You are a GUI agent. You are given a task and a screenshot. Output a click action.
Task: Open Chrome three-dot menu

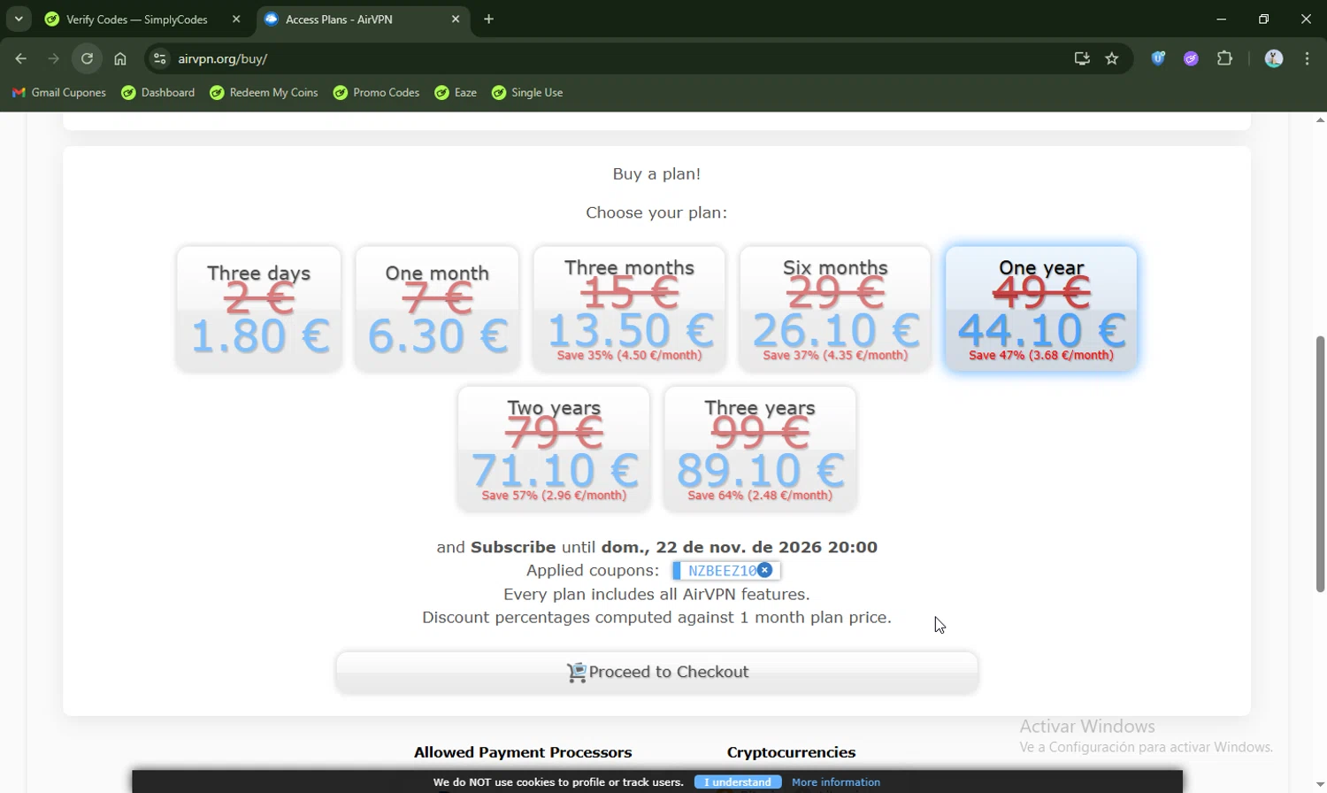point(1307,58)
